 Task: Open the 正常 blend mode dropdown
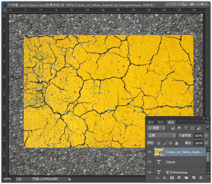(x=161, y=135)
